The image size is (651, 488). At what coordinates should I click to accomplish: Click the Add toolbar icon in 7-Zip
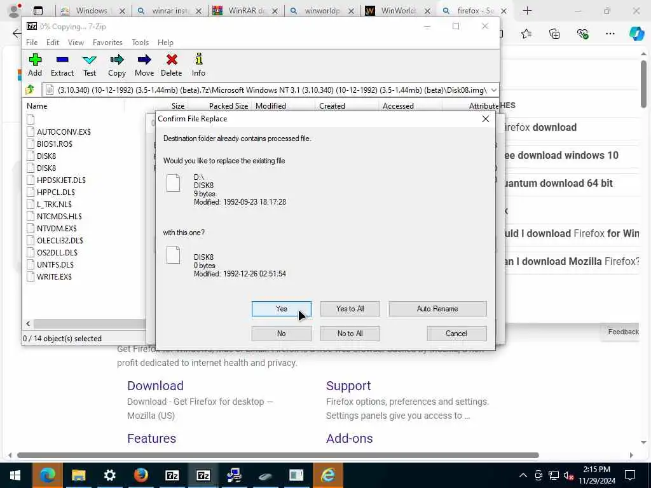click(35, 60)
